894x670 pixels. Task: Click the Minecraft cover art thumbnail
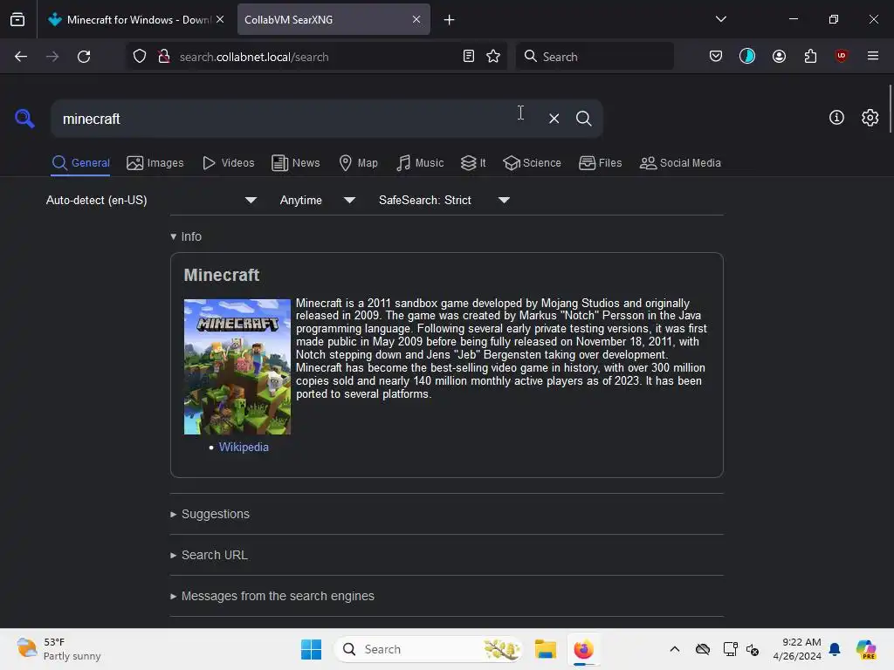pos(237,367)
